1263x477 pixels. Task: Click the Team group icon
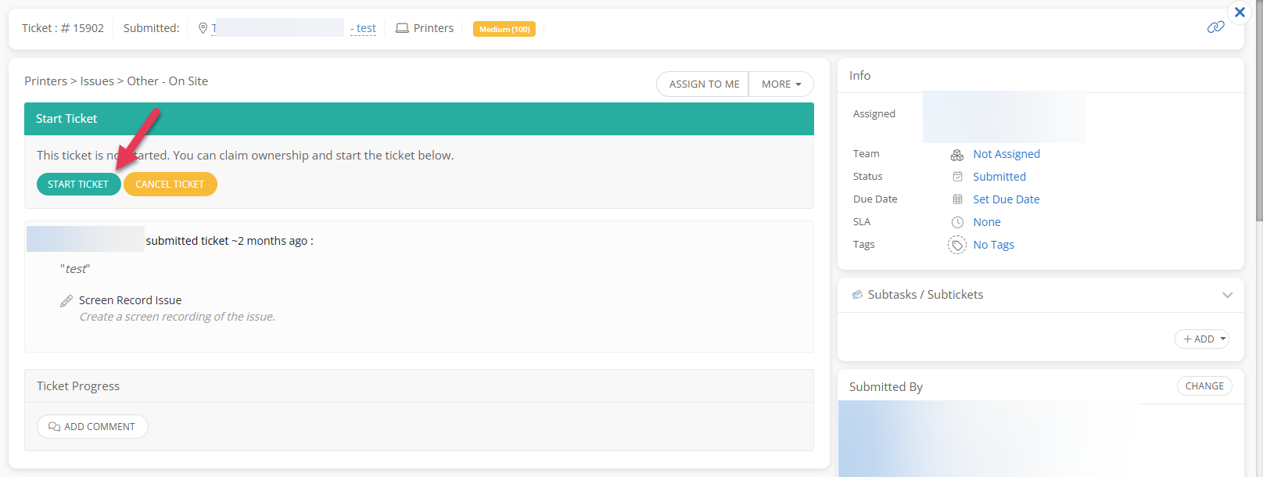(956, 155)
